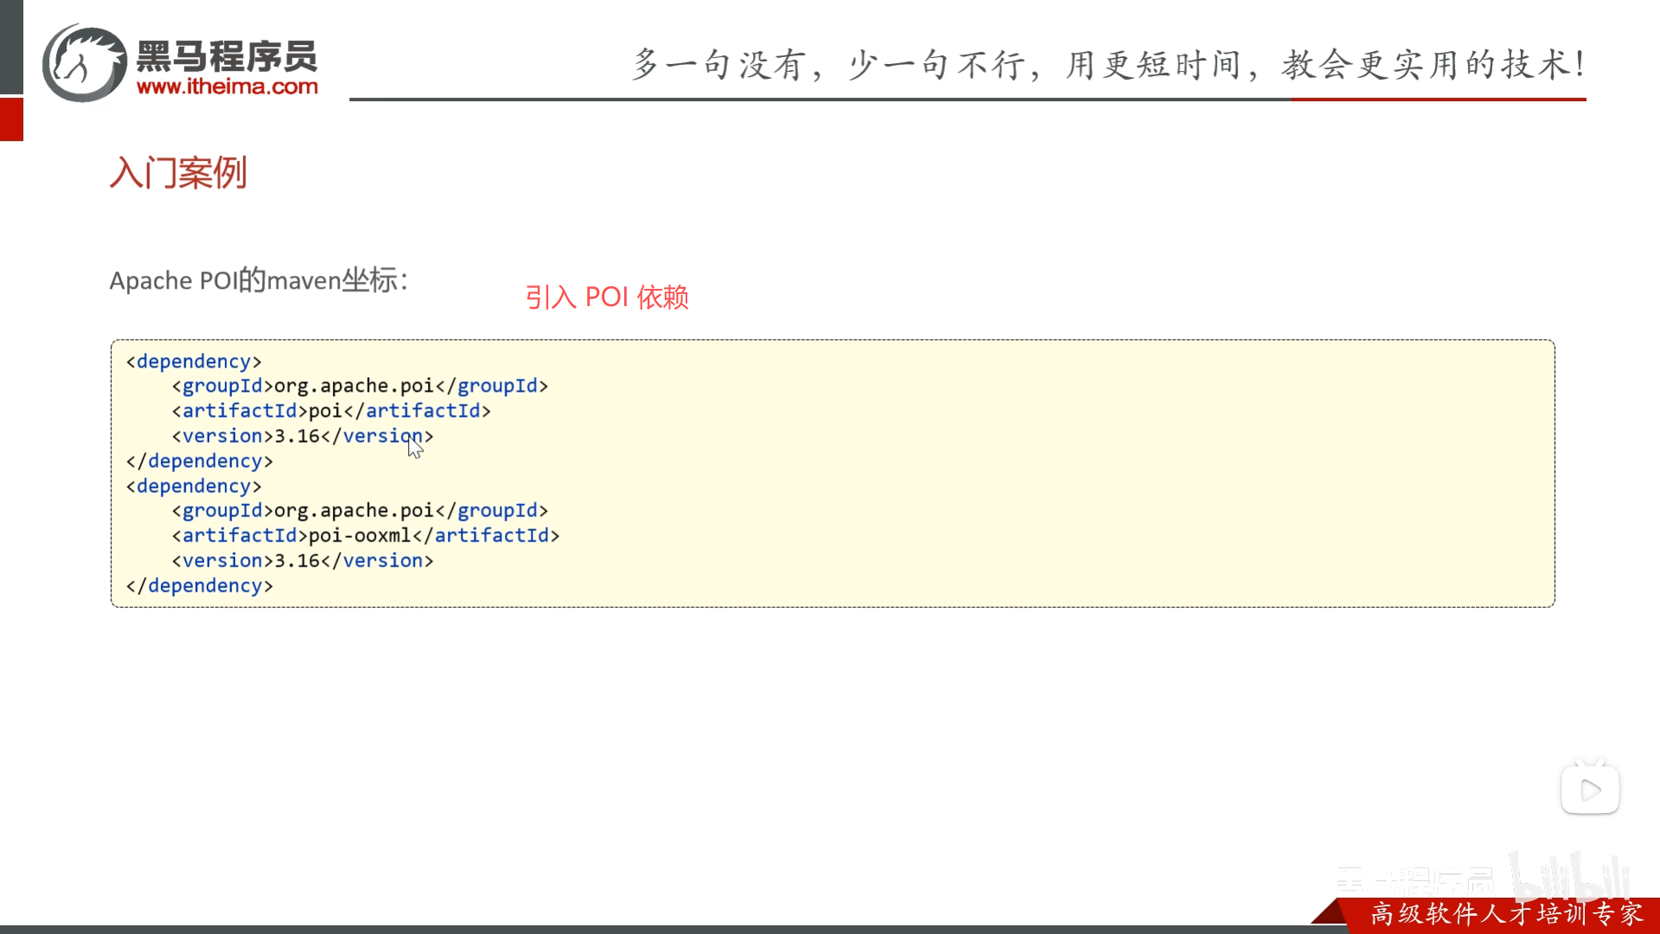Screen dimensions: 1660x934
Task: Click the first version 3.16 line
Action: point(302,436)
